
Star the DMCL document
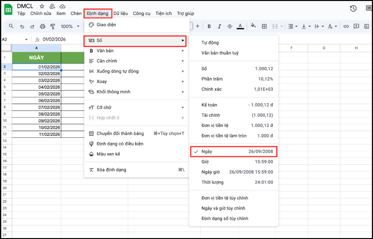point(42,7)
